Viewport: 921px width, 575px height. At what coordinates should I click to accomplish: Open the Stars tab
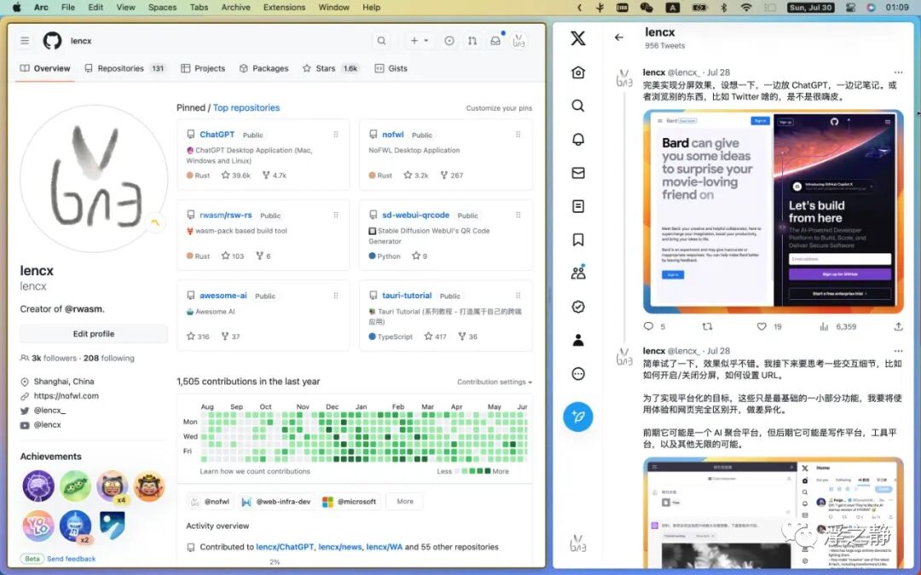pos(330,68)
